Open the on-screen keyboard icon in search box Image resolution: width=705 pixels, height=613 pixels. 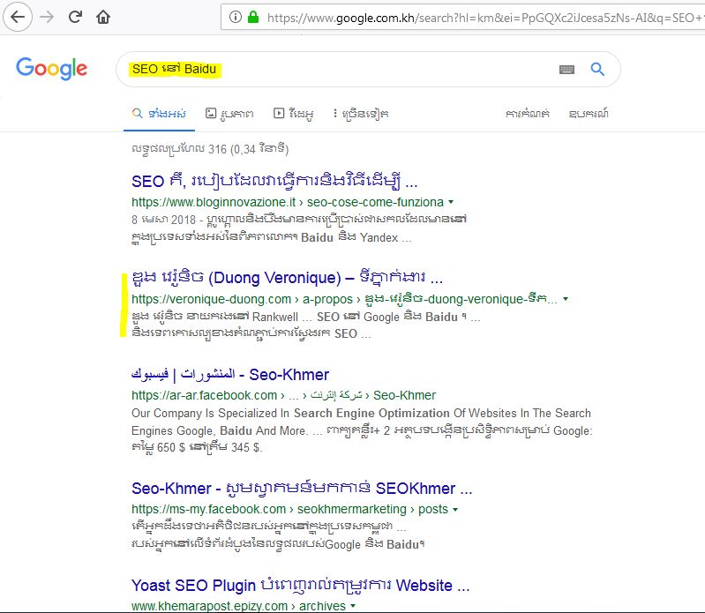[566, 69]
